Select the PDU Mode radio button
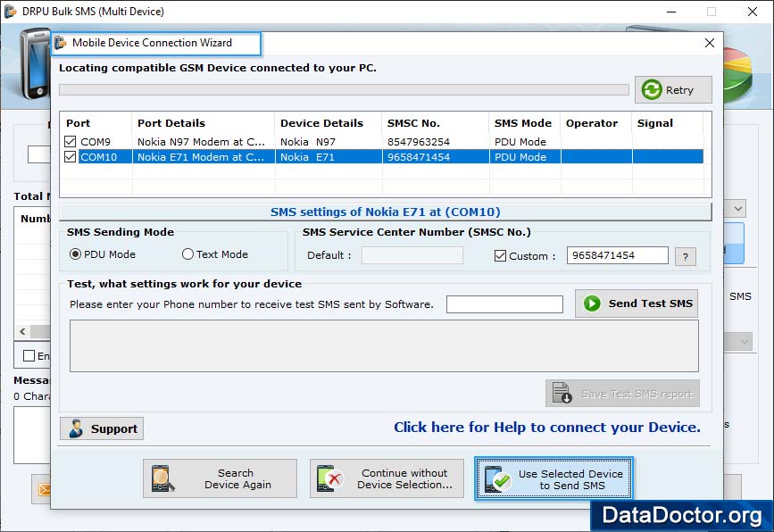The image size is (774, 532). click(75, 254)
